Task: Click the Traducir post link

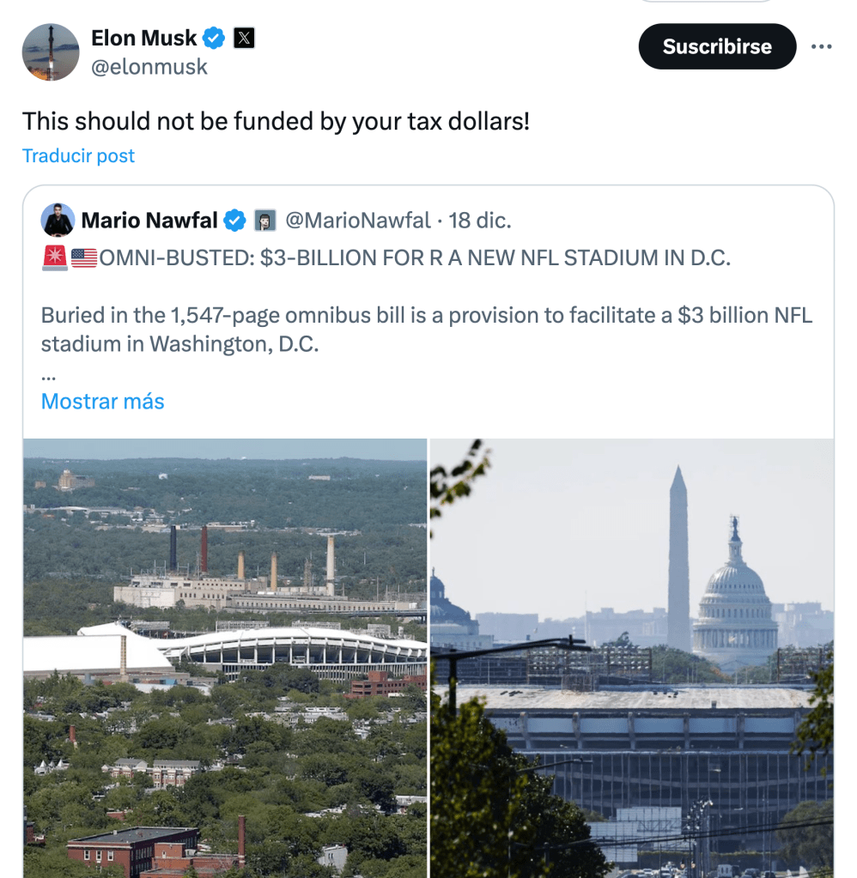Action: (78, 155)
